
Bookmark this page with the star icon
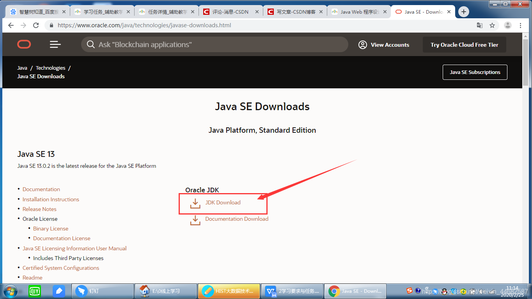tap(492, 25)
